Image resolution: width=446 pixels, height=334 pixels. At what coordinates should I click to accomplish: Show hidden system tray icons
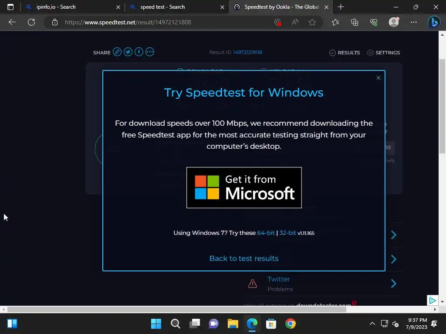pyautogui.click(x=372, y=324)
